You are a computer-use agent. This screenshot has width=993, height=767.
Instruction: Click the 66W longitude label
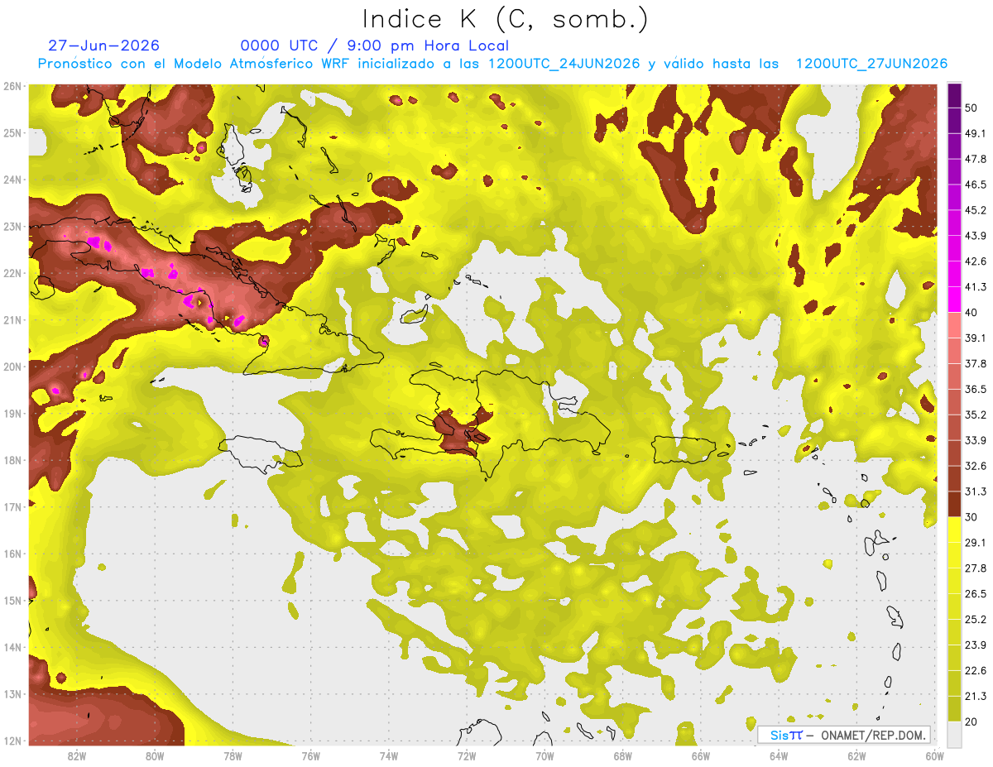(701, 756)
